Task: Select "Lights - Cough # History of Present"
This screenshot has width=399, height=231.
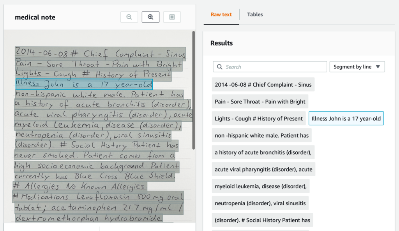Action: click(258, 118)
